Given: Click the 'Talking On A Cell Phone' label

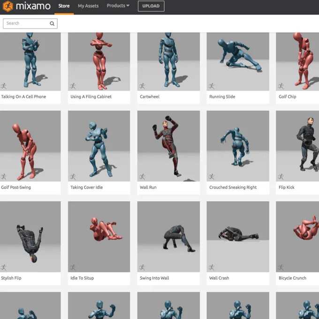Looking at the screenshot, I should [x=23, y=97].
